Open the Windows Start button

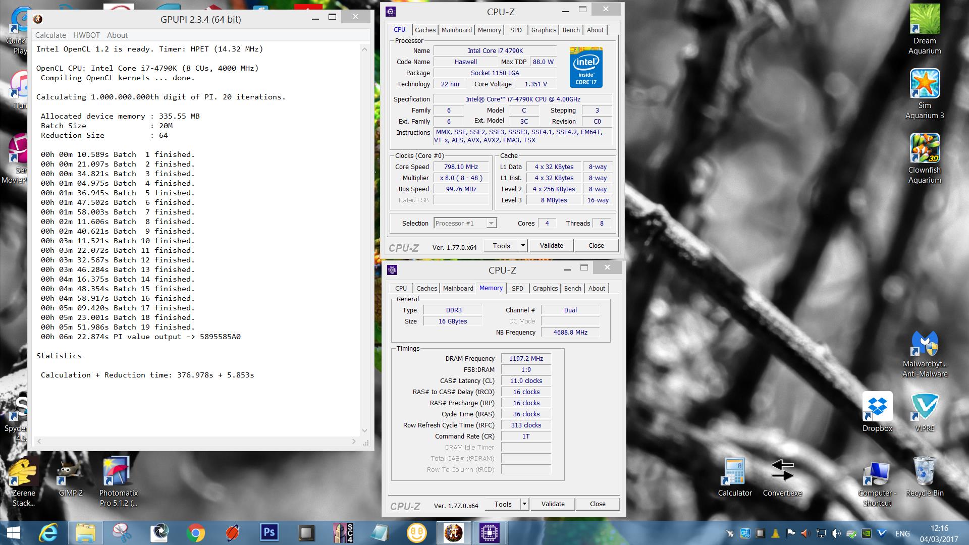click(13, 533)
